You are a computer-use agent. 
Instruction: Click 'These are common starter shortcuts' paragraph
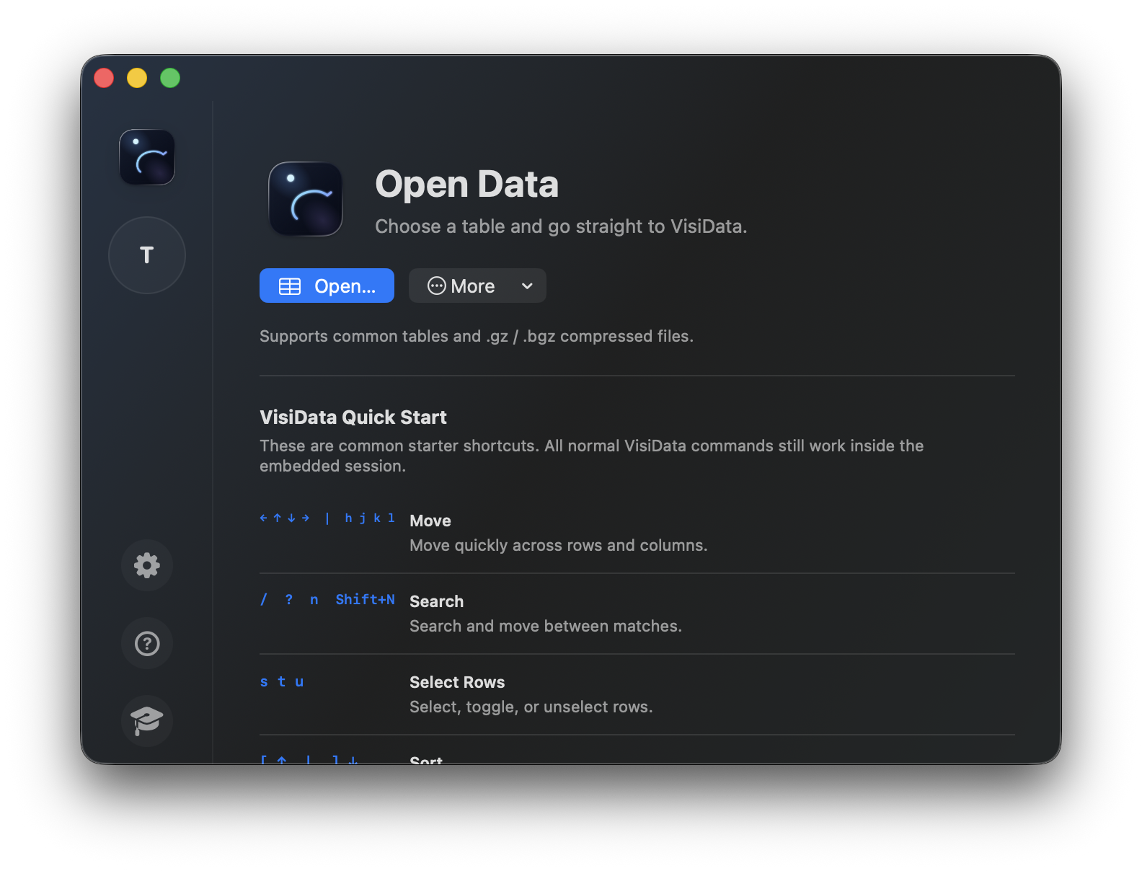click(591, 456)
